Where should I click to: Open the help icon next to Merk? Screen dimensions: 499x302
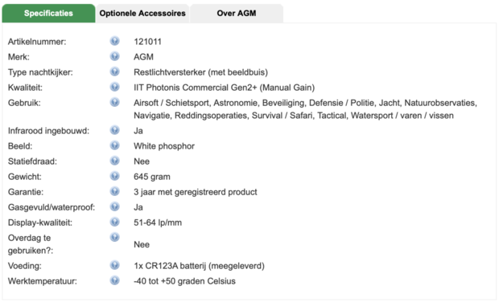(114, 56)
